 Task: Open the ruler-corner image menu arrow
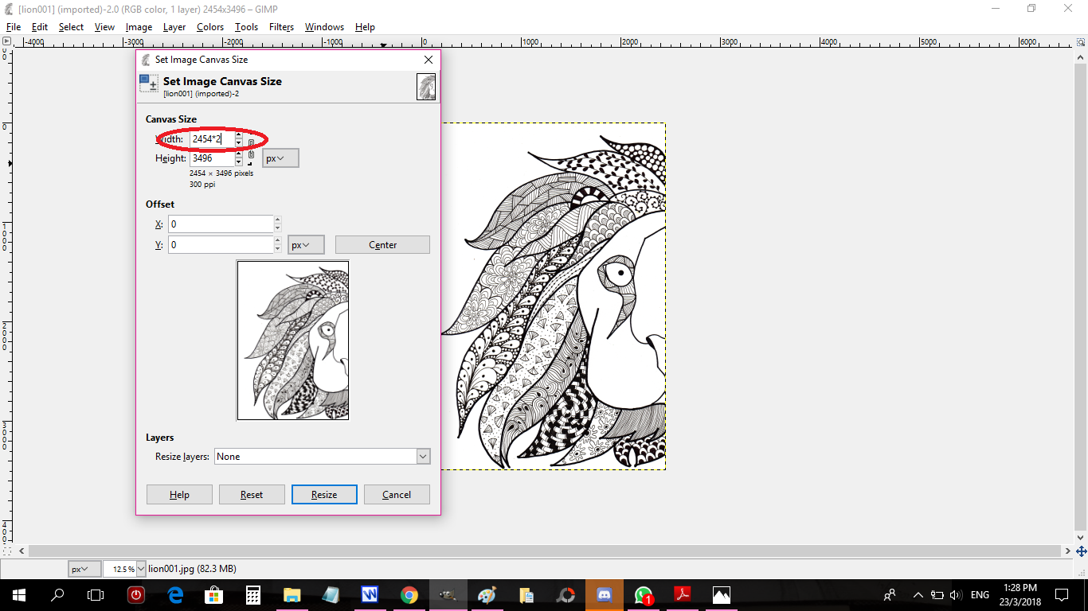(x=6, y=42)
